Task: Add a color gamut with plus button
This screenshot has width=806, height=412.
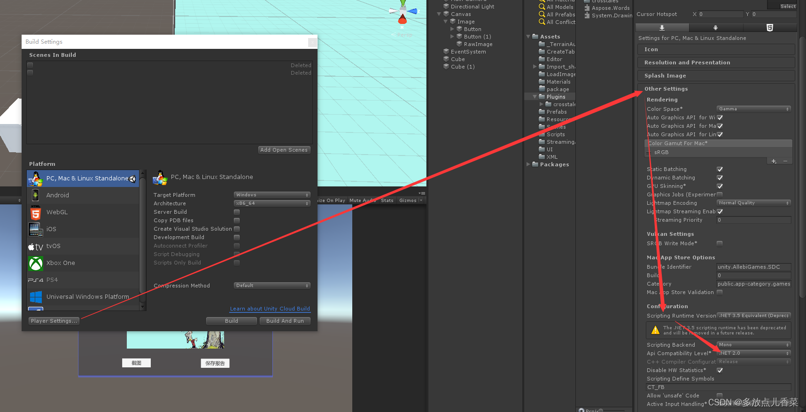Action: pos(774,161)
